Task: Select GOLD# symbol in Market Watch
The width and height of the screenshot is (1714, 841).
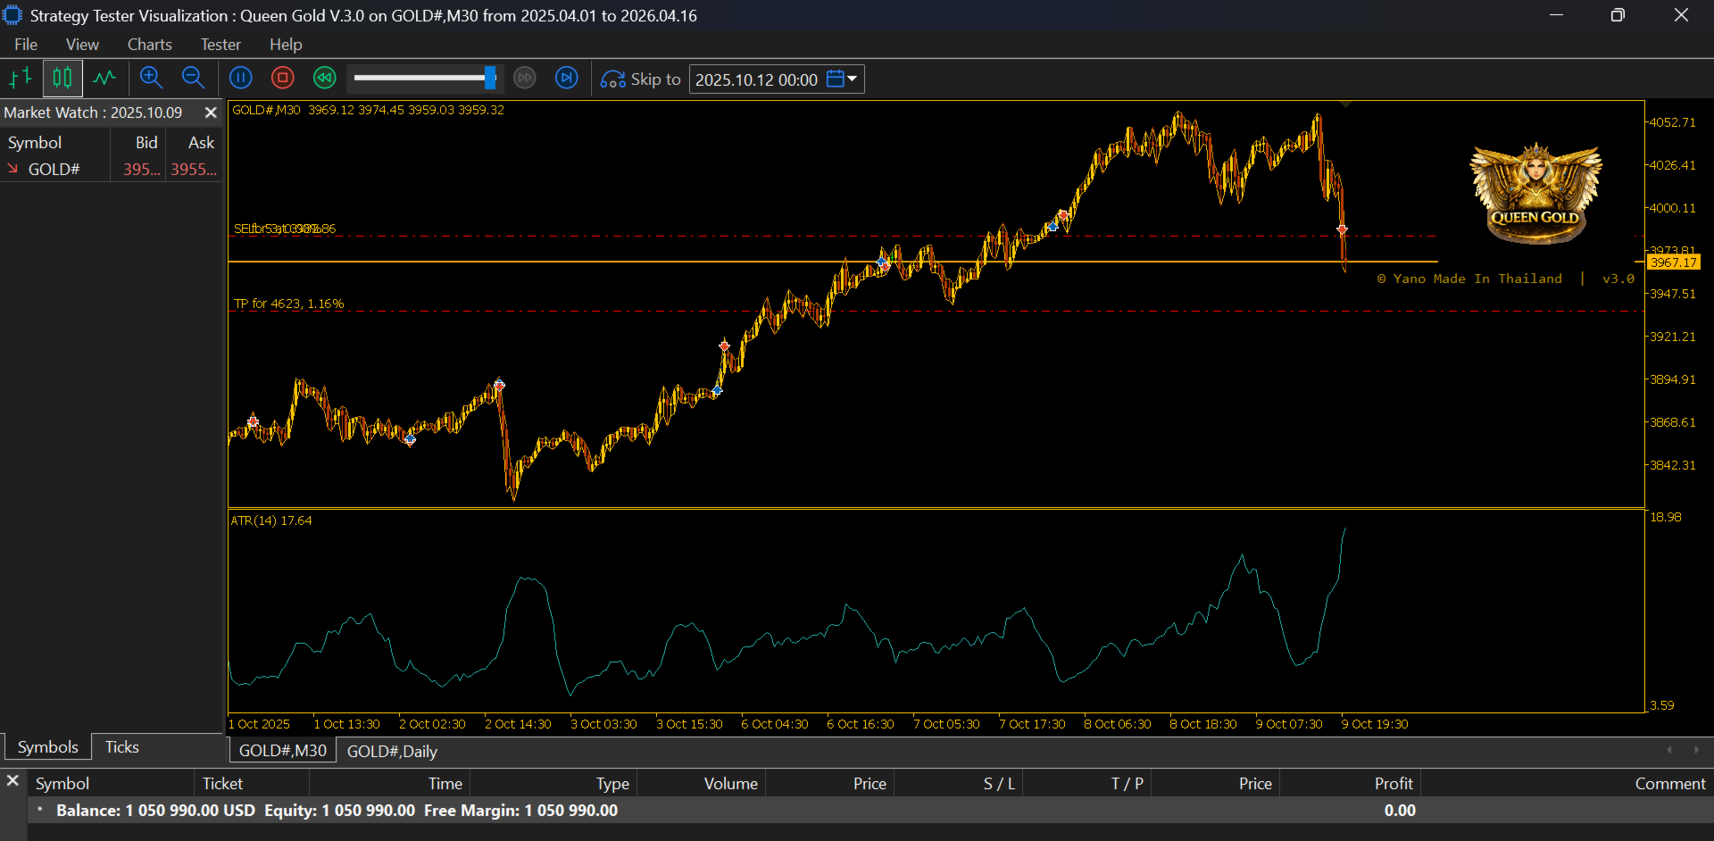Action: click(x=54, y=170)
